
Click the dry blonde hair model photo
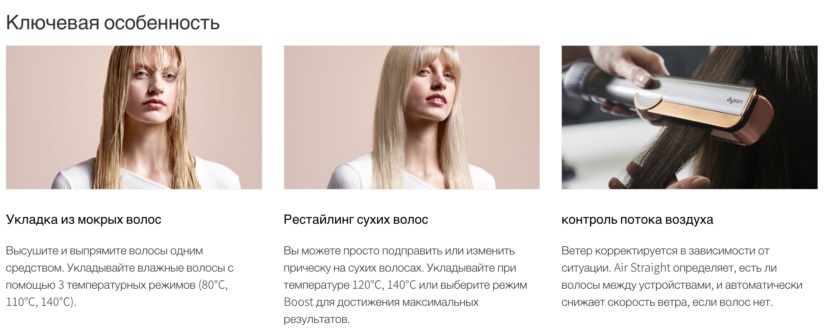click(412, 117)
